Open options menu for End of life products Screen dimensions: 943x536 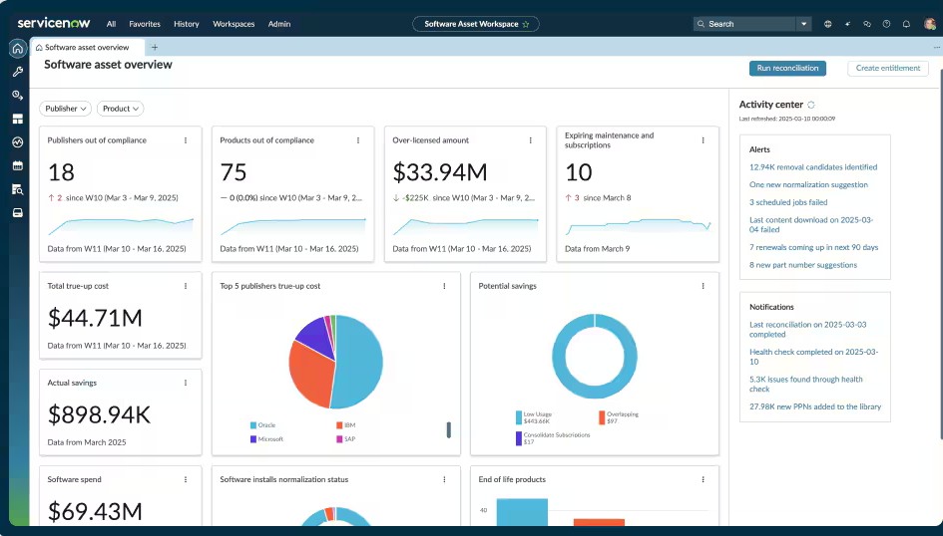704,479
